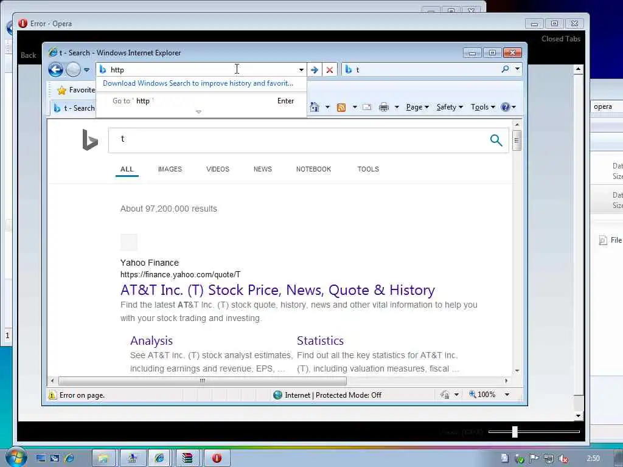Click the Windows Start orb

tap(16, 457)
